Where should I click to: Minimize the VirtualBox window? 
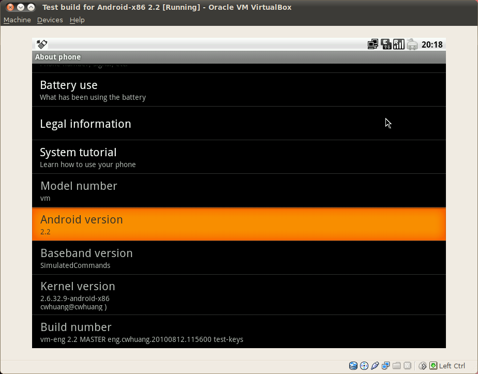coord(20,7)
